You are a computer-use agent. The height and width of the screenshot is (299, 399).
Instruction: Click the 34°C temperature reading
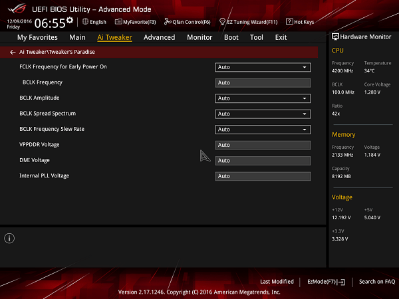[369, 70]
